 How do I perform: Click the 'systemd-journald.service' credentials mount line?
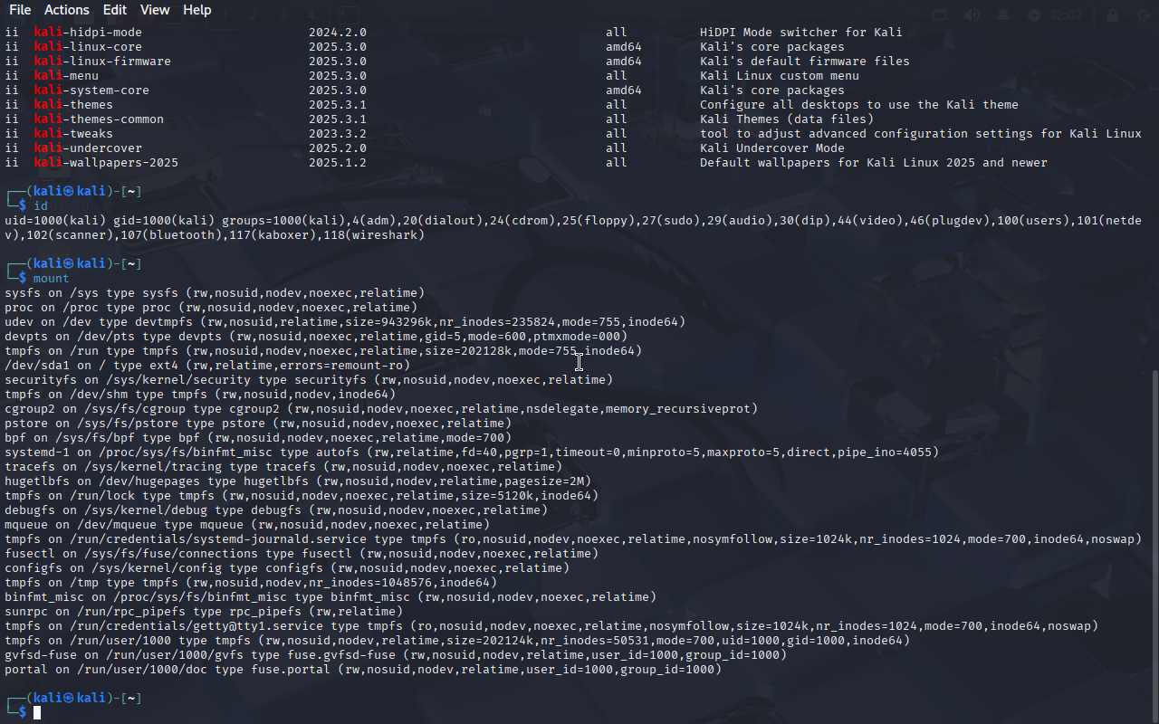pyautogui.click(x=573, y=539)
